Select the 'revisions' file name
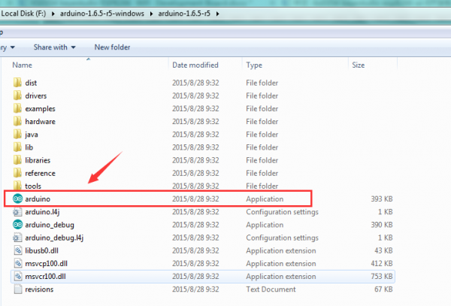This screenshot has width=451, height=306. (39, 289)
